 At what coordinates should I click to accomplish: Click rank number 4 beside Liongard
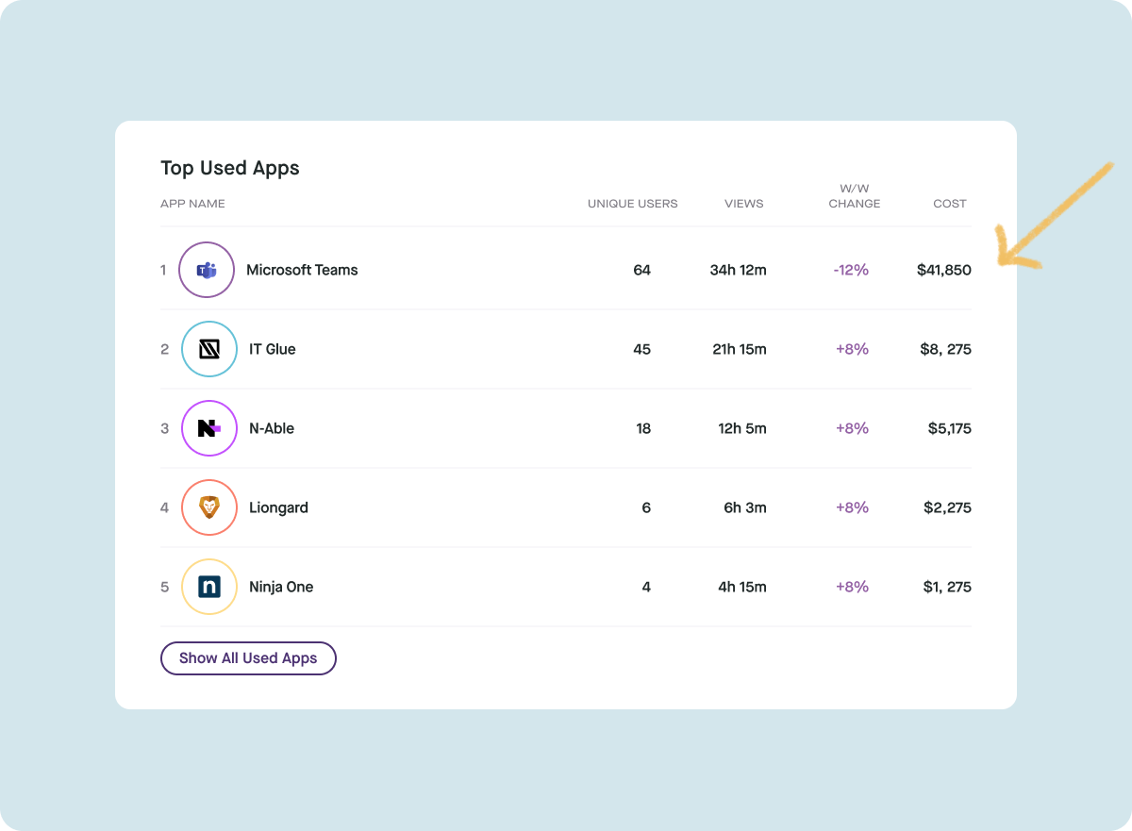(x=164, y=507)
